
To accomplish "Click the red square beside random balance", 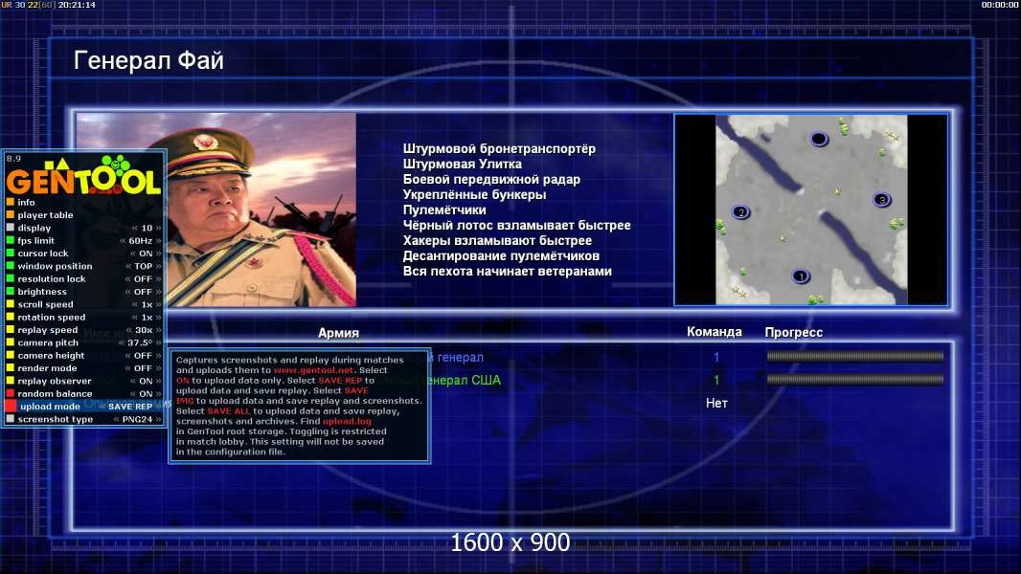I will (x=10, y=393).
